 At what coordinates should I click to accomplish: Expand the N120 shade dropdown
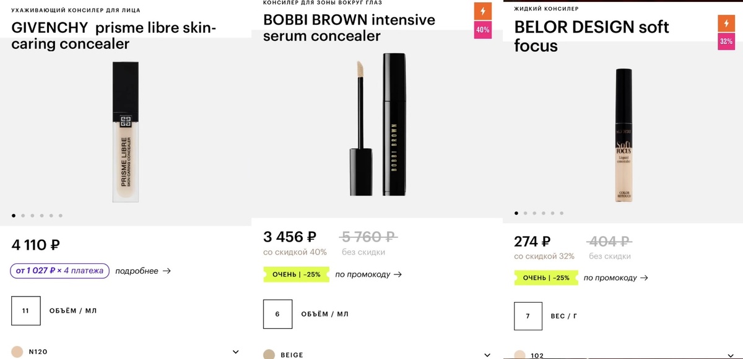(x=235, y=352)
